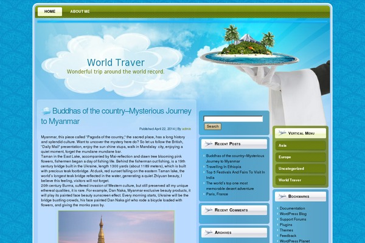Click the Recent Comments heading
The width and height of the screenshot is (365, 243).
point(231,210)
